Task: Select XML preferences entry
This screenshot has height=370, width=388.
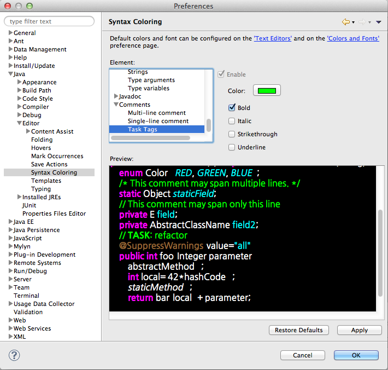Action: coord(20,337)
